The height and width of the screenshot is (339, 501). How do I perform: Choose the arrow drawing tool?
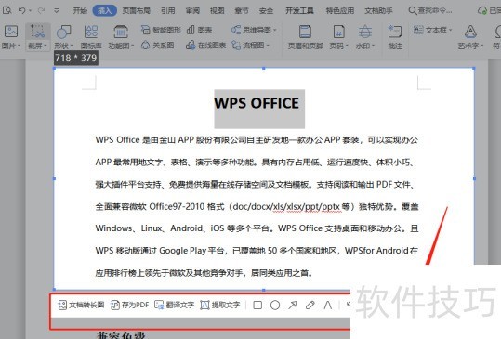coord(293,306)
